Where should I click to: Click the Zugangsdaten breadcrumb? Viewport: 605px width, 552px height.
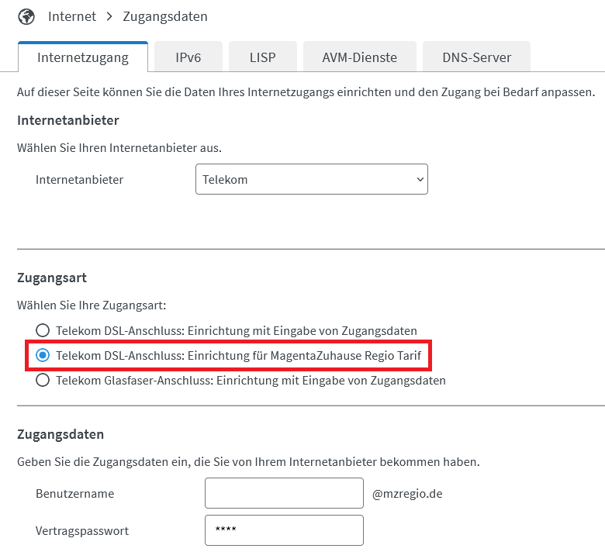pos(165,16)
